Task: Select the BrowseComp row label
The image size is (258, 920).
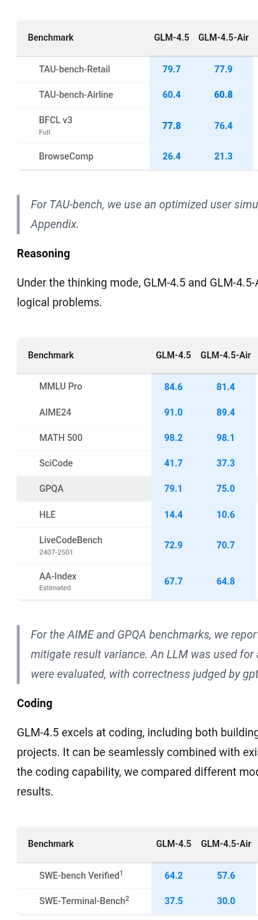Action: pyautogui.click(x=66, y=156)
